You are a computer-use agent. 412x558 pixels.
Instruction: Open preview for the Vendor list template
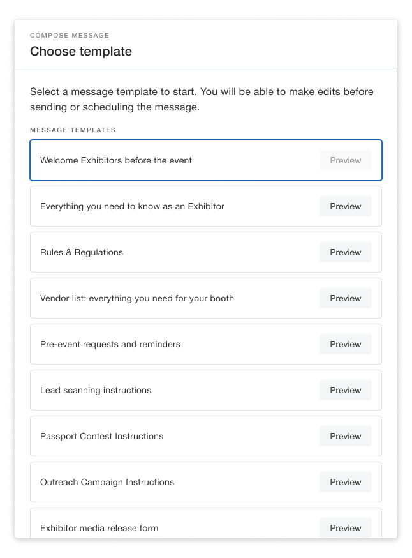[x=345, y=298]
